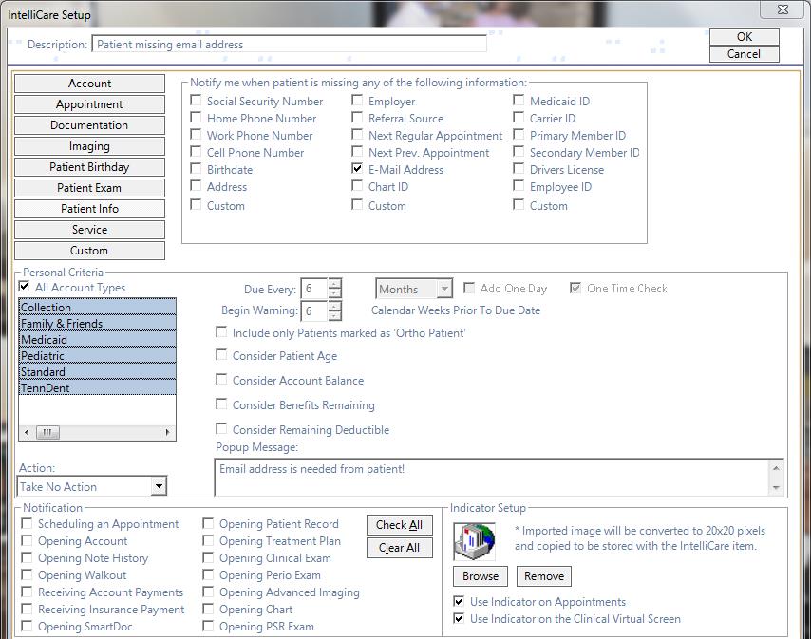Remove the indicator image

(x=544, y=576)
